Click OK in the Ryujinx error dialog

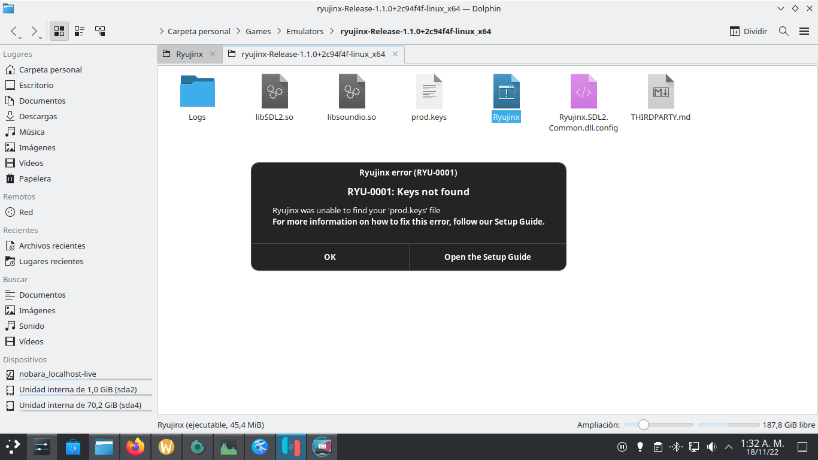(x=330, y=257)
